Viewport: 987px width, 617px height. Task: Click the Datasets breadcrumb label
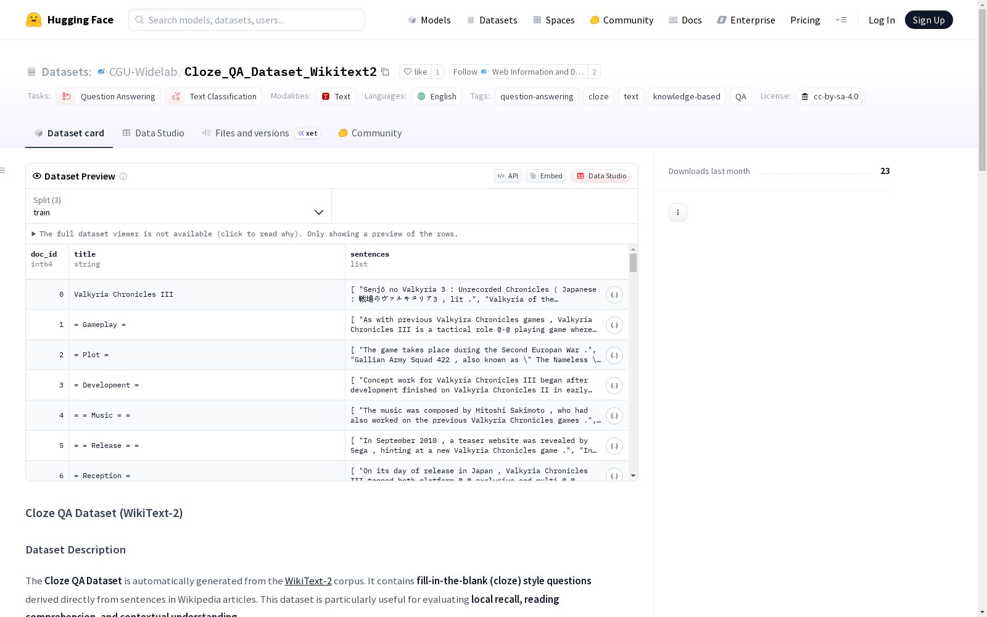coord(66,72)
